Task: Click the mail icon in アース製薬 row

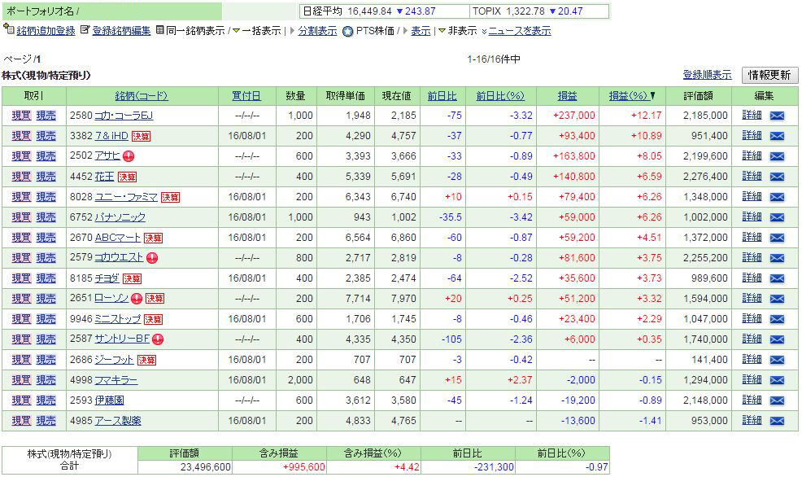Action: click(x=777, y=421)
